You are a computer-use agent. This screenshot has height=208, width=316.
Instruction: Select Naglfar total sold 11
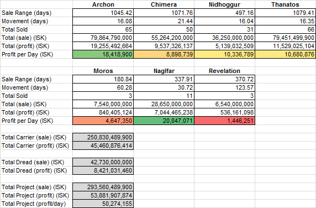tap(164, 96)
